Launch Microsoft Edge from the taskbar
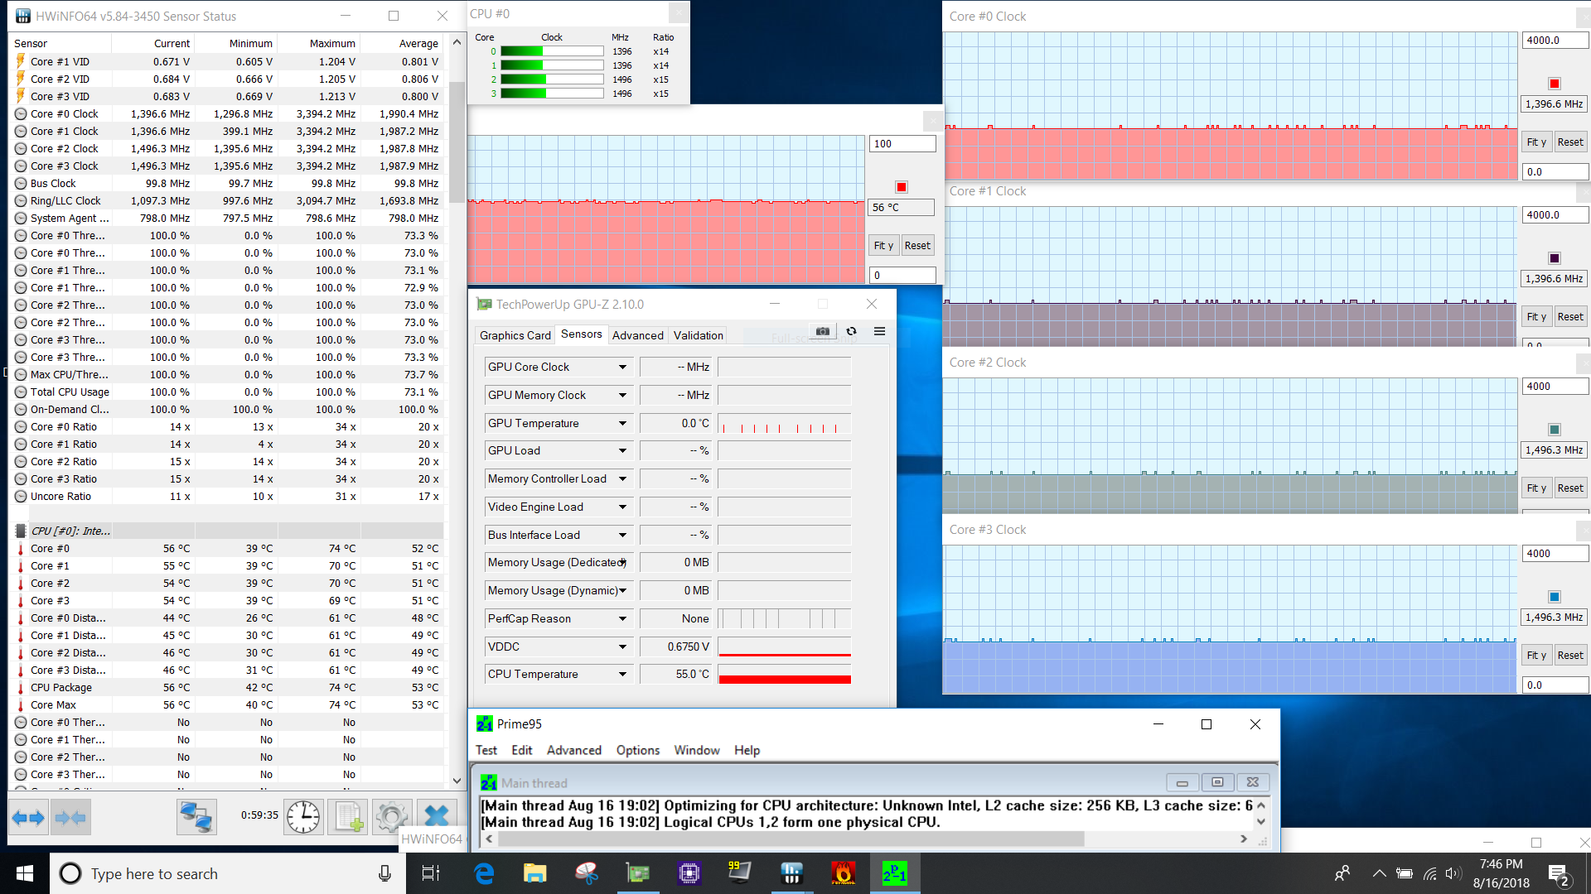This screenshot has width=1591, height=894. click(x=484, y=873)
